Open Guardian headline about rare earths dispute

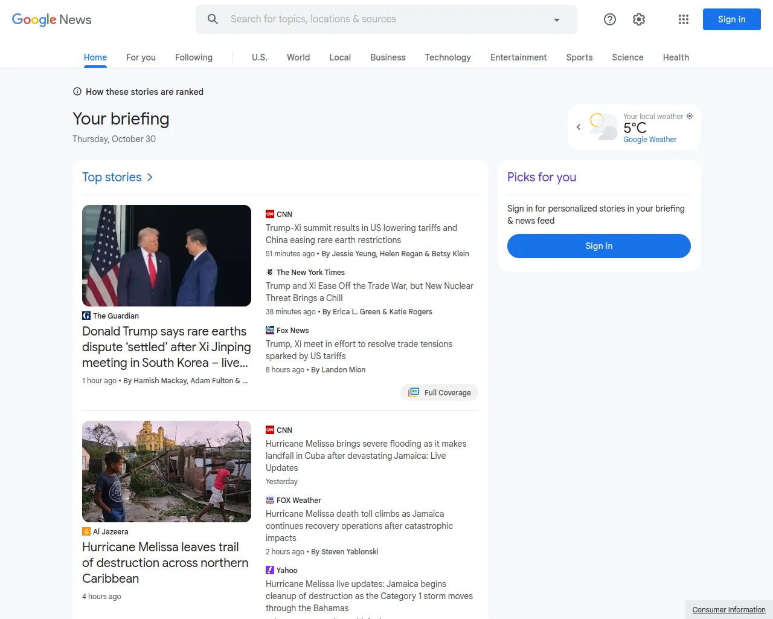167,347
